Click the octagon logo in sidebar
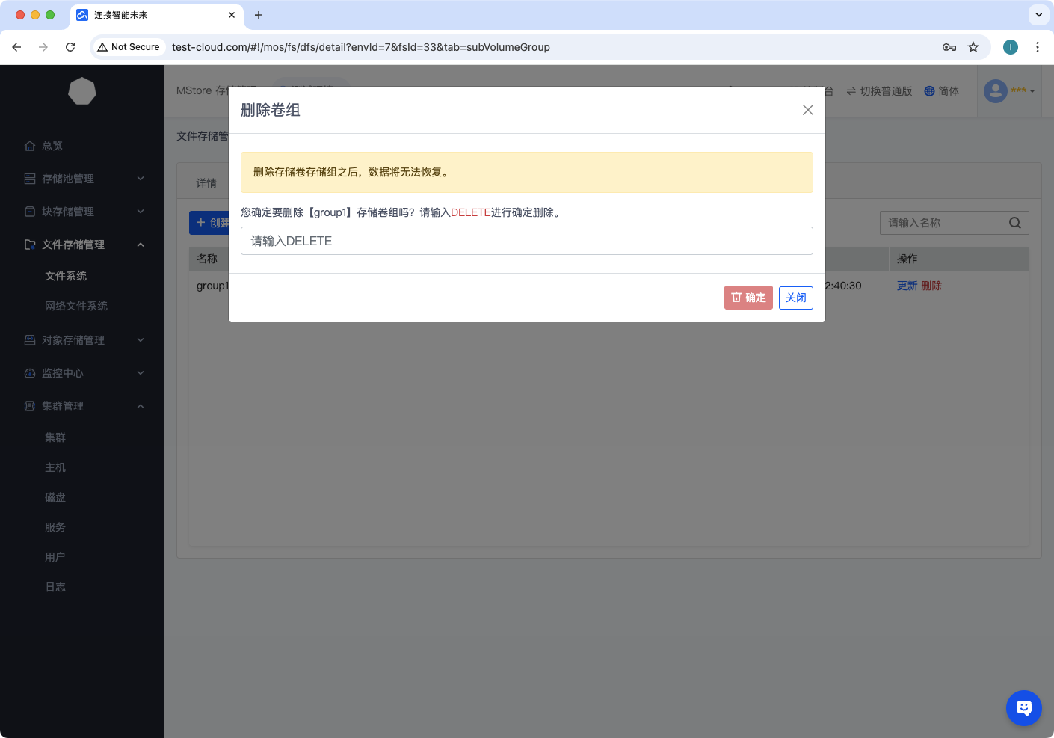 (x=82, y=91)
